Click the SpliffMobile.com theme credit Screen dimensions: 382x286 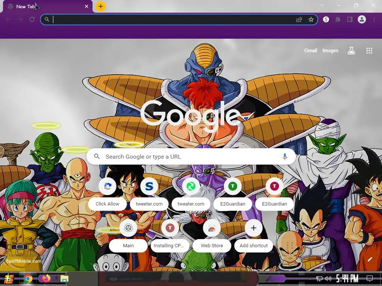[24, 261]
